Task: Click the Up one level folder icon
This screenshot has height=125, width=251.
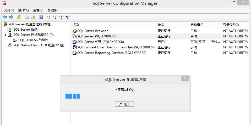Action: click(x=19, y=17)
